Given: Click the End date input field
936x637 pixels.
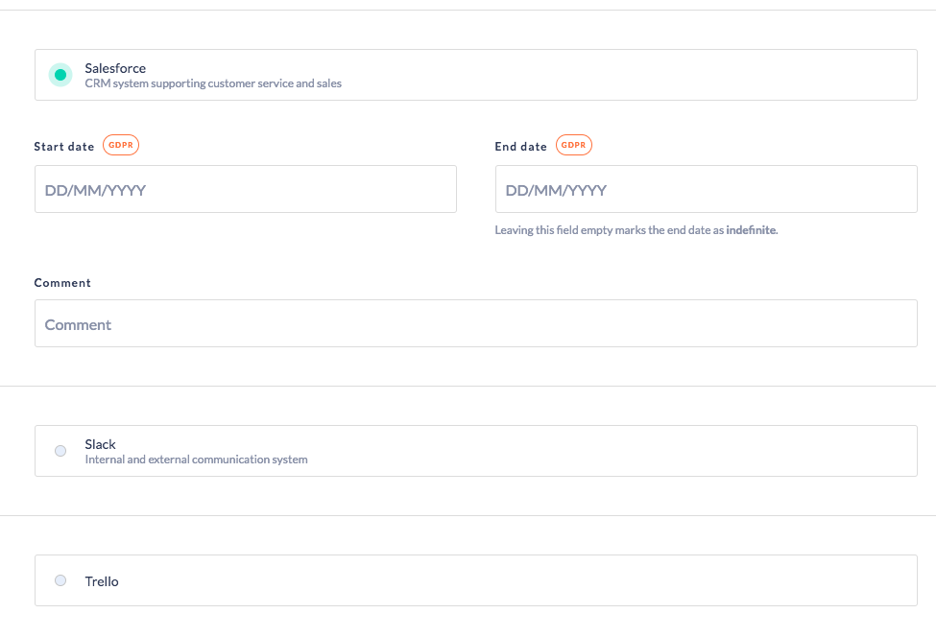Looking at the screenshot, I should [x=706, y=188].
